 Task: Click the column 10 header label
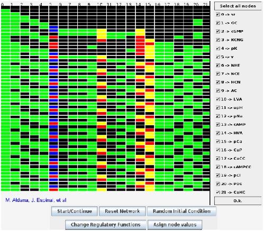tap(100, 4)
